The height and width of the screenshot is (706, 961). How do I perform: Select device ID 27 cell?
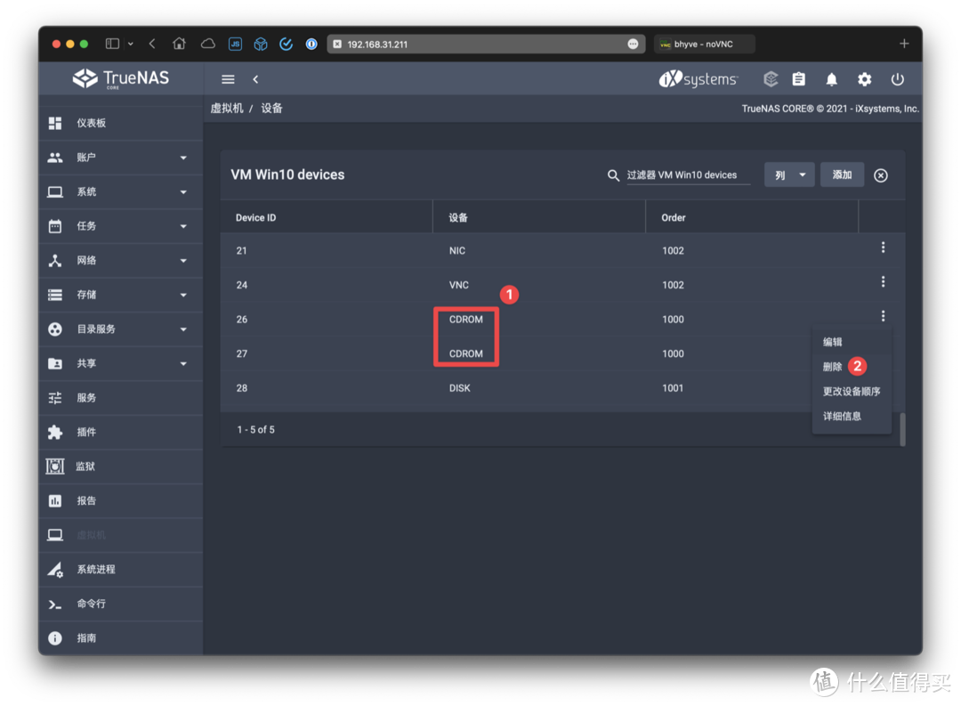(241, 354)
